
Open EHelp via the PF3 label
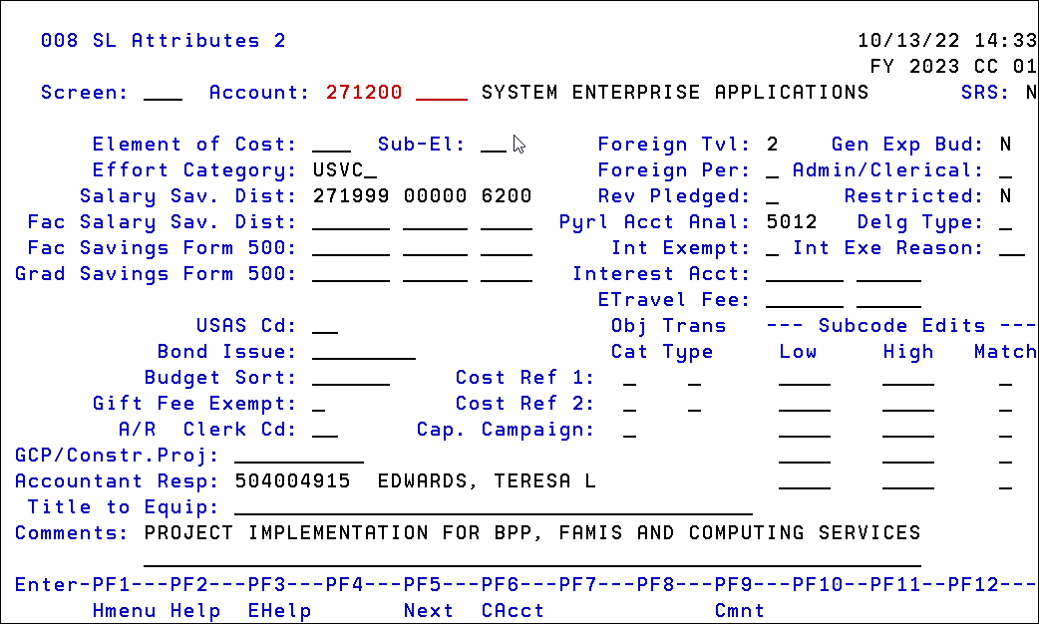tap(279, 611)
